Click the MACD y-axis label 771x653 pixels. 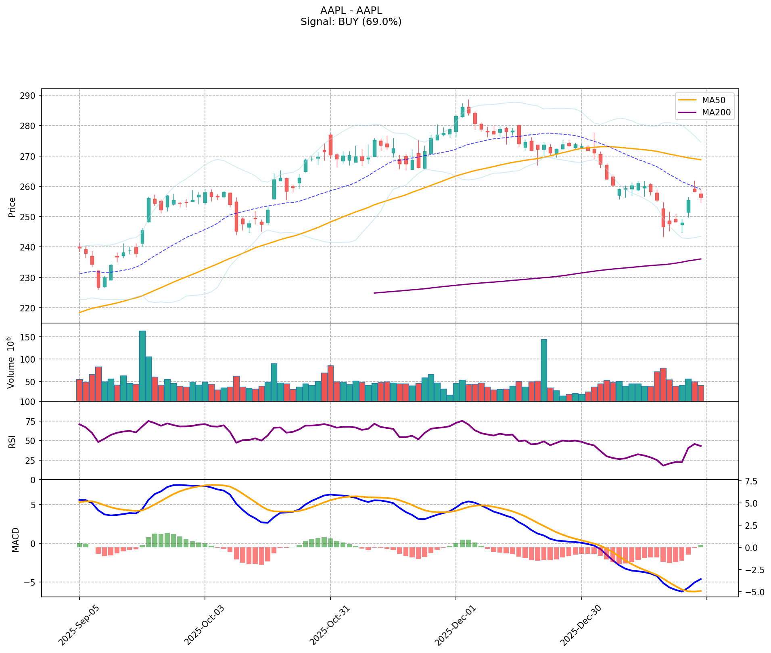[x=15, y=540]
